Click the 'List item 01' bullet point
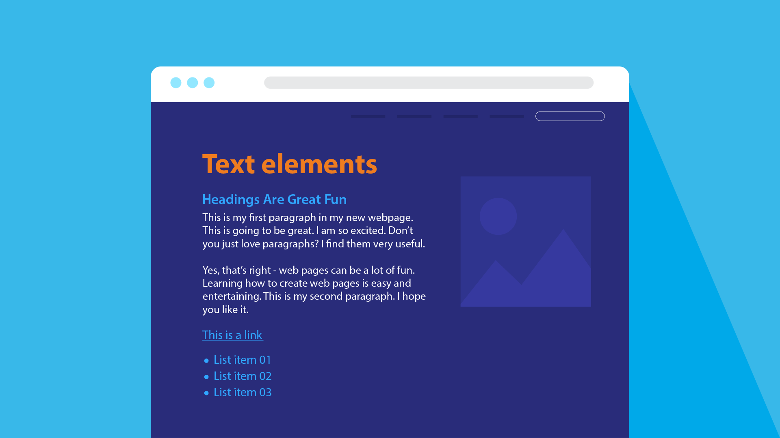The height and width of the screenshot is (438, 780). [242, 359]
